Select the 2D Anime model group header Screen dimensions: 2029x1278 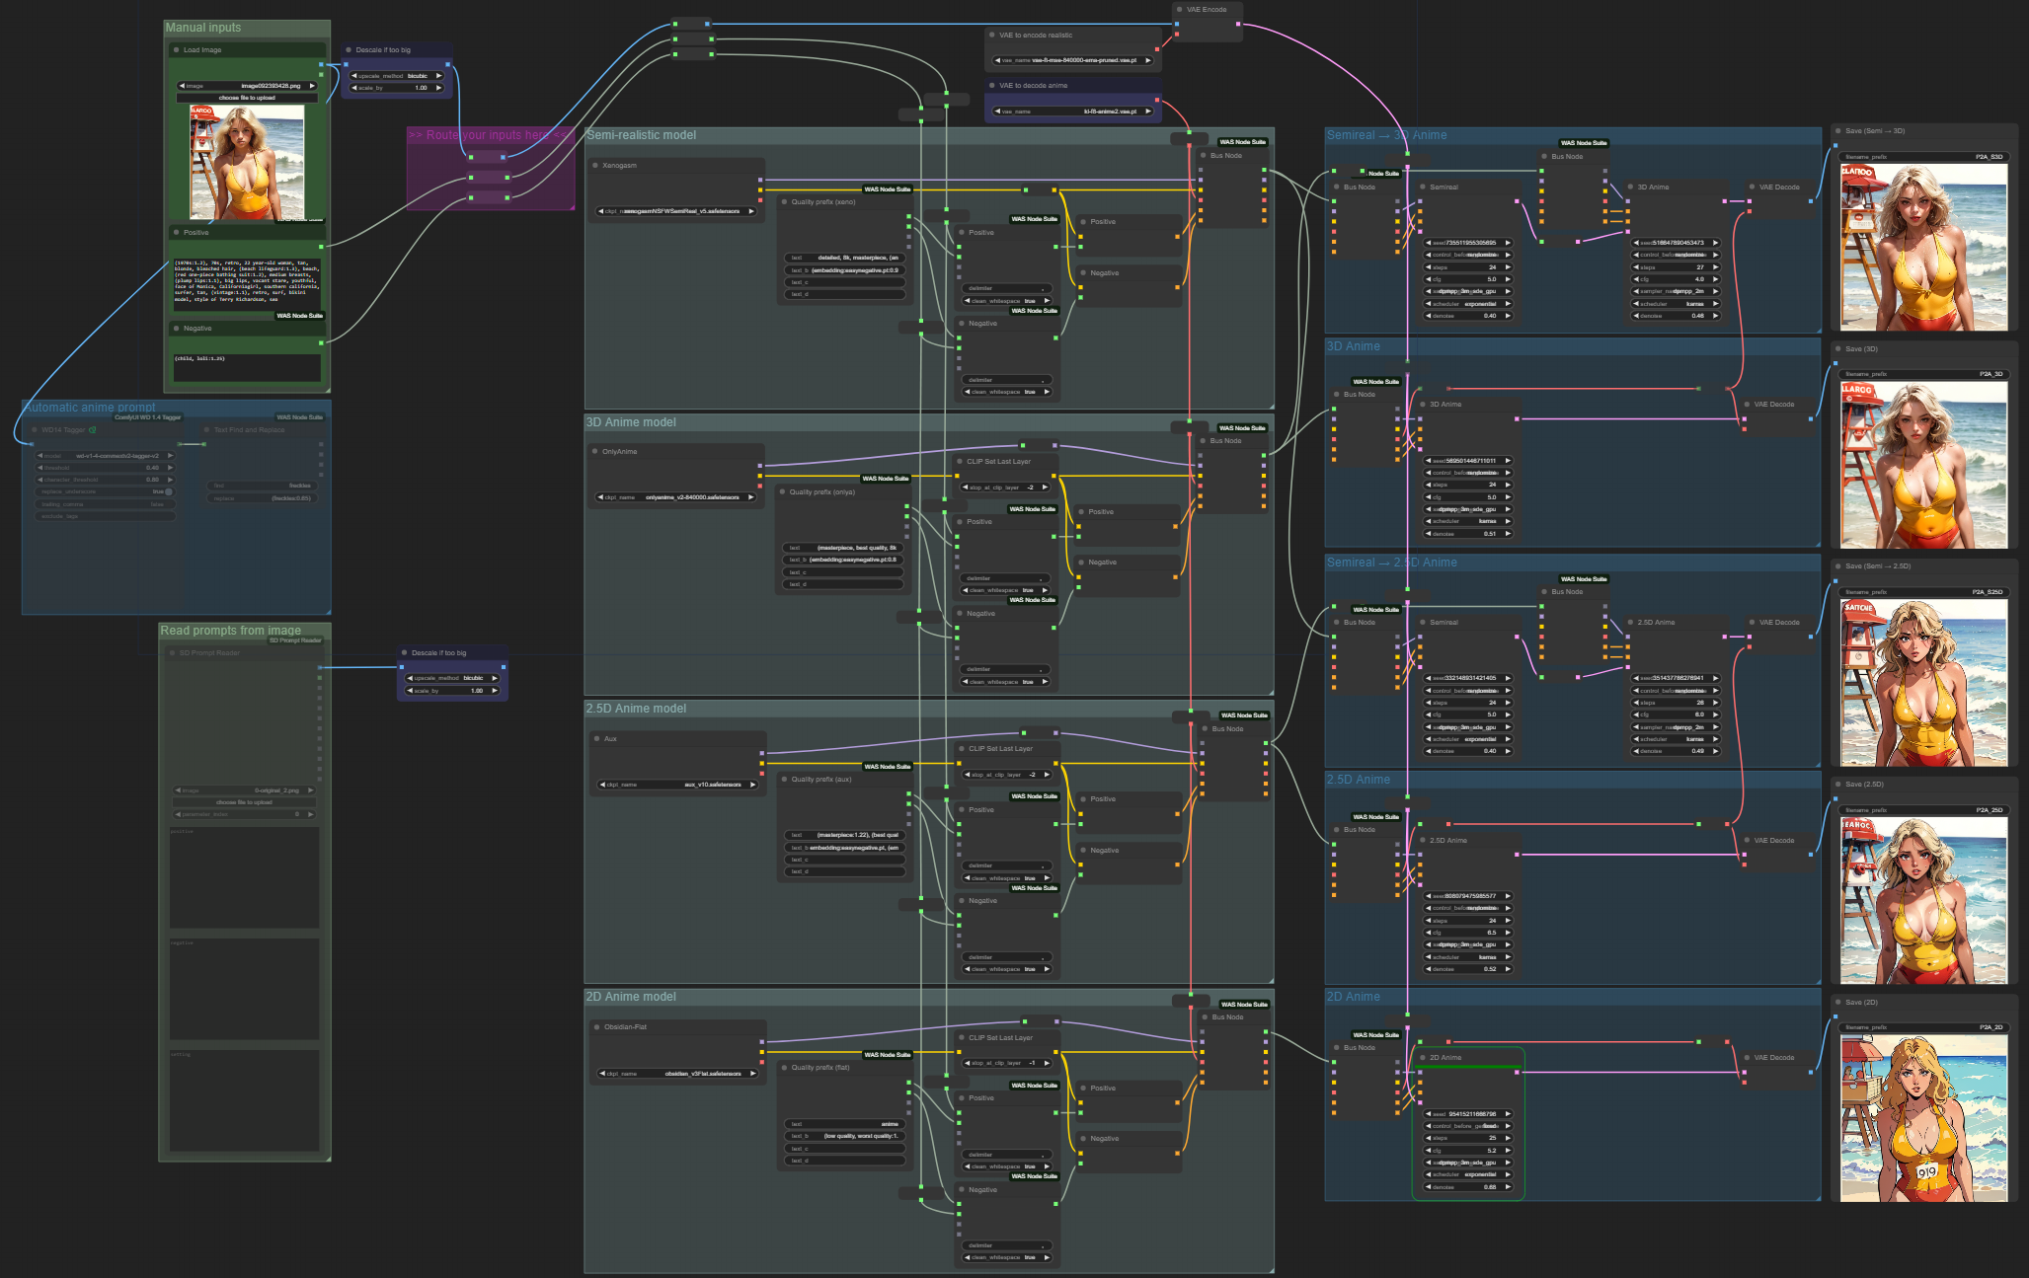tap(632, 997)
